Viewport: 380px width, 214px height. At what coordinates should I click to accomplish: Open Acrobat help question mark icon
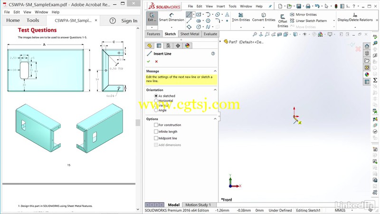(x=113, y=20)
